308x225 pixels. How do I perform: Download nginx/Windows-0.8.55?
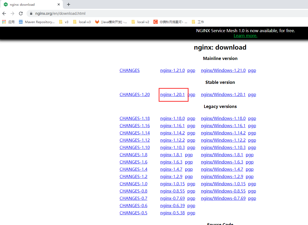click(x=223, y=191)
